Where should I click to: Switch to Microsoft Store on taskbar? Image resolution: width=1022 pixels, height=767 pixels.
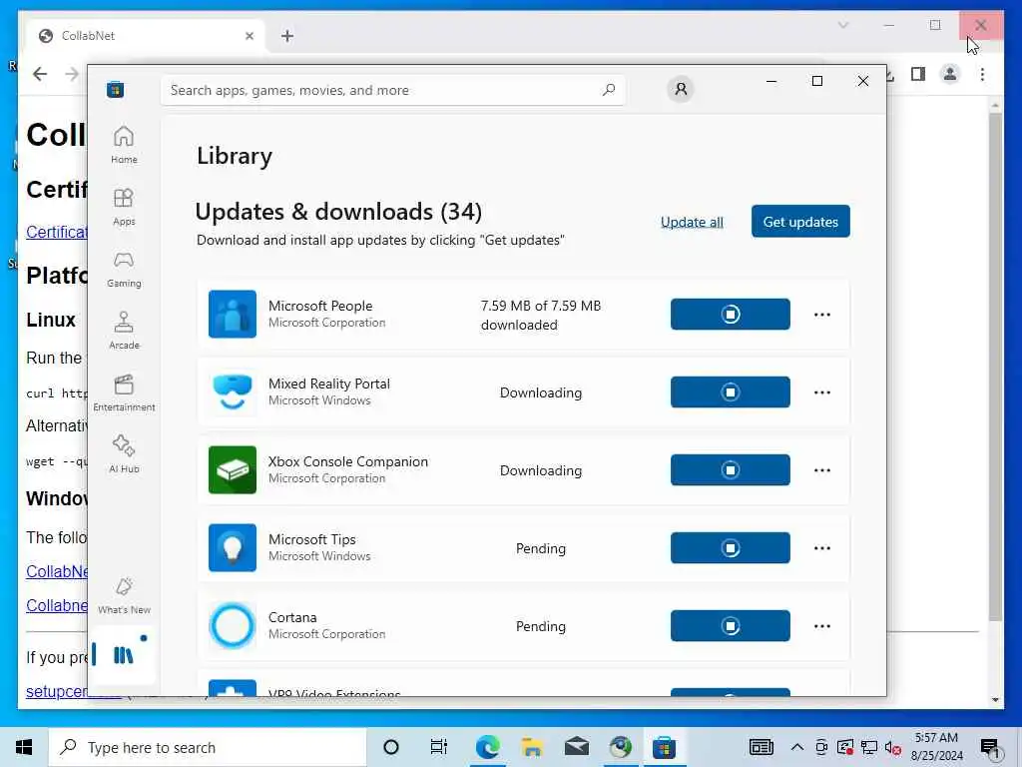point(664,747)
